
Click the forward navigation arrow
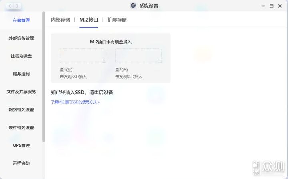(x=18, y=6)
